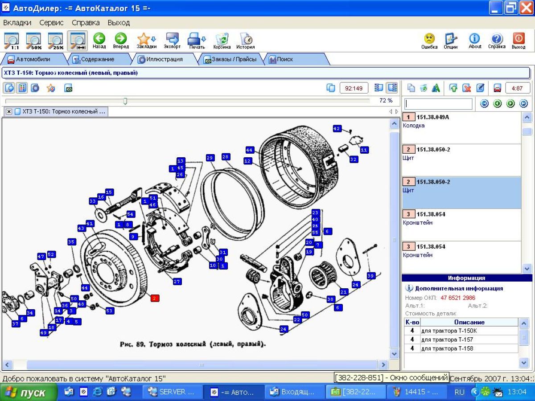Open Опции settings icon
Image resolution: width=535 pixels, height=401 pixels.
[x=451, y=41]
